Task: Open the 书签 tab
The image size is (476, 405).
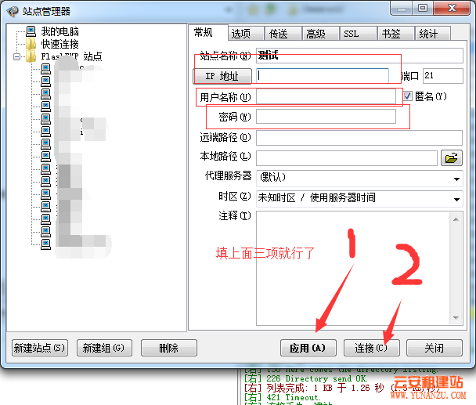Action: (396, 34)
